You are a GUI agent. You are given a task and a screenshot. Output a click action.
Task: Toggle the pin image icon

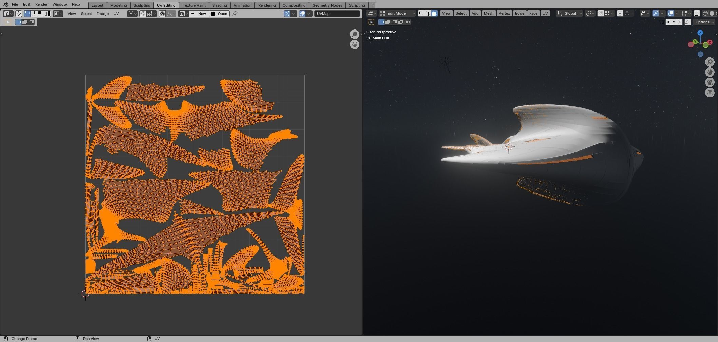coord(235,14)
